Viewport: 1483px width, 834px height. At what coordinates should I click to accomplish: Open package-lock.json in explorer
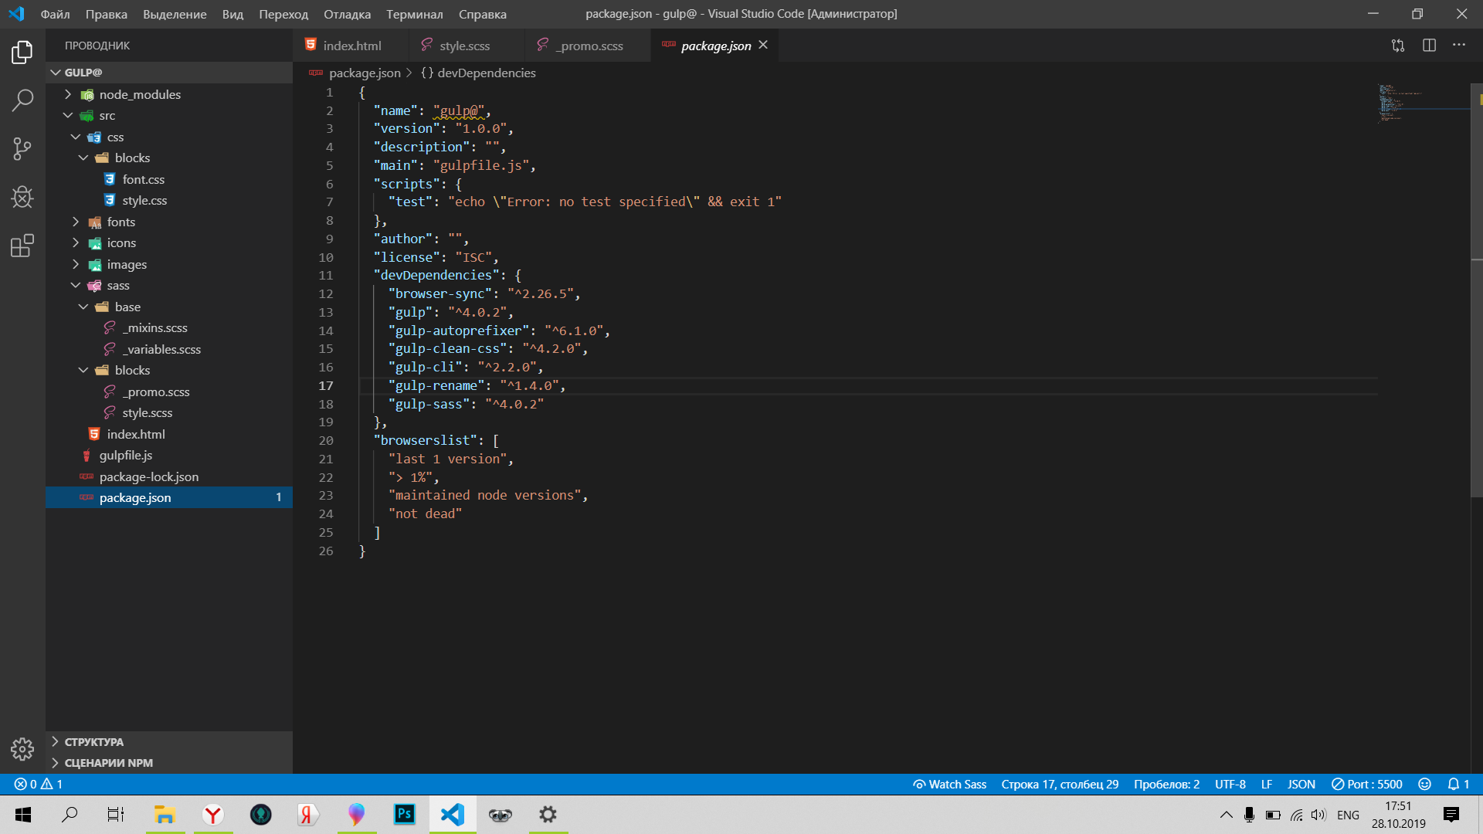pyautogui.click(x=148, y=476)
